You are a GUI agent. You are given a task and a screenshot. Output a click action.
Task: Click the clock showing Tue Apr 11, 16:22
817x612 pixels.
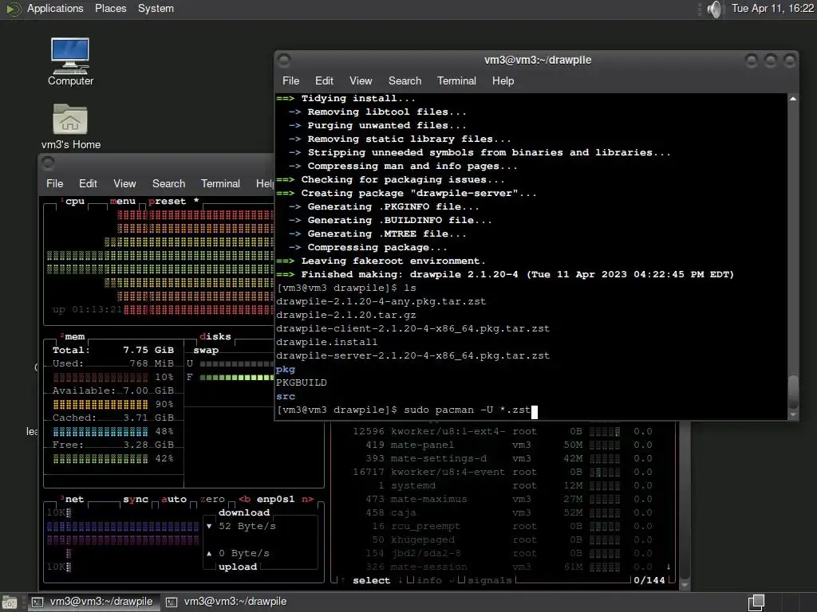click(x=772, y=8)
